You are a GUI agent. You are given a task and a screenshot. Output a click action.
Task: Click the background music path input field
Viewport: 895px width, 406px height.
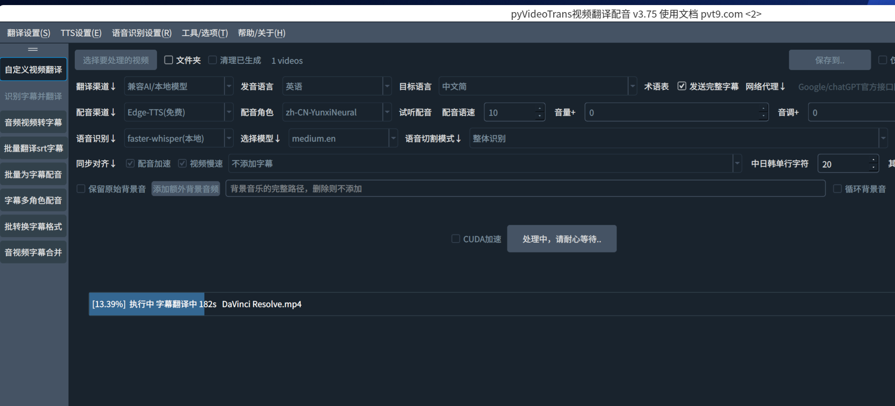click(x=526, y=189)
